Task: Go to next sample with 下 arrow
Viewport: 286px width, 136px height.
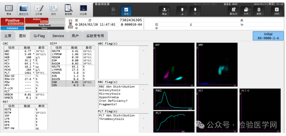Action: (x=195, y=11)
